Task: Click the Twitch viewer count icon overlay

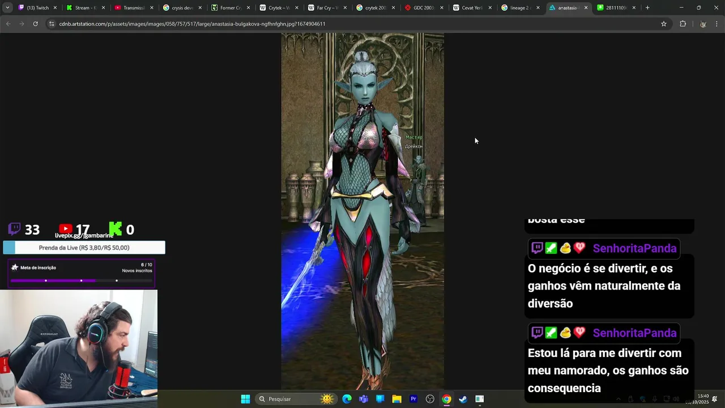Action: [x=15, y=229]
